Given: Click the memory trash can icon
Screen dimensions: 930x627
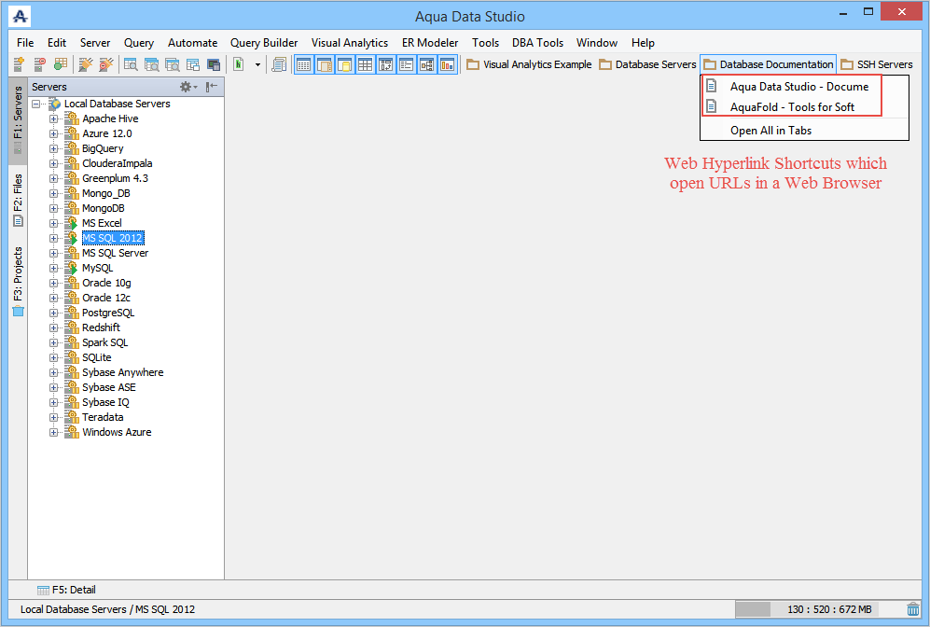Looking at the screenshot, I should (913, 609).
